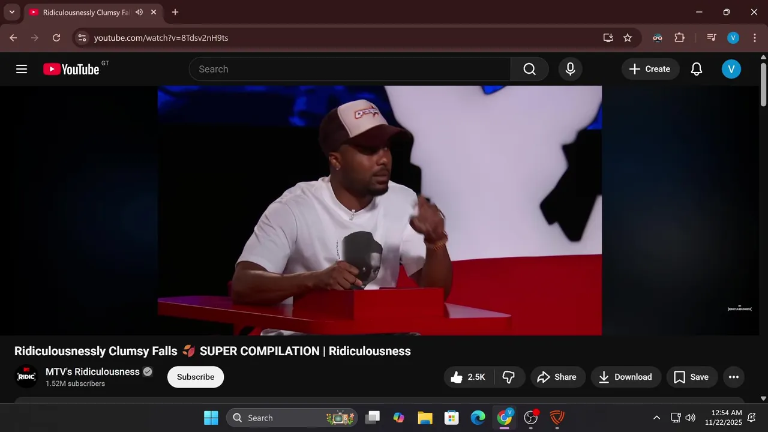Subscribe to MTV's Ridiculousness channel
The image size is (768, 432).
pyautogui.click(x=196, y=377)
